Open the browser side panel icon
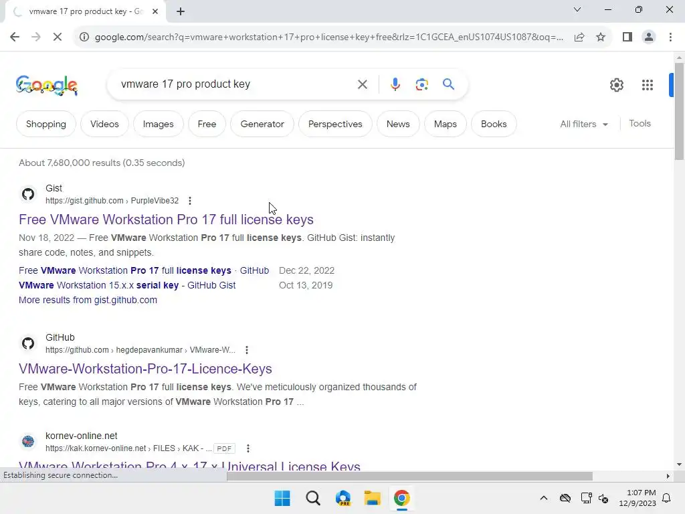Viewport: 685px width, 514px height. pos(627,37)
